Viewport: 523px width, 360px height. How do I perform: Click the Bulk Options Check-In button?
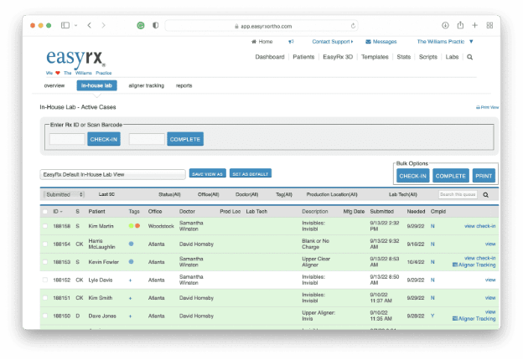click(413, 176)
